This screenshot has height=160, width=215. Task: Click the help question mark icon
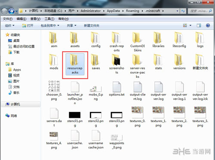tap(208, 25)
